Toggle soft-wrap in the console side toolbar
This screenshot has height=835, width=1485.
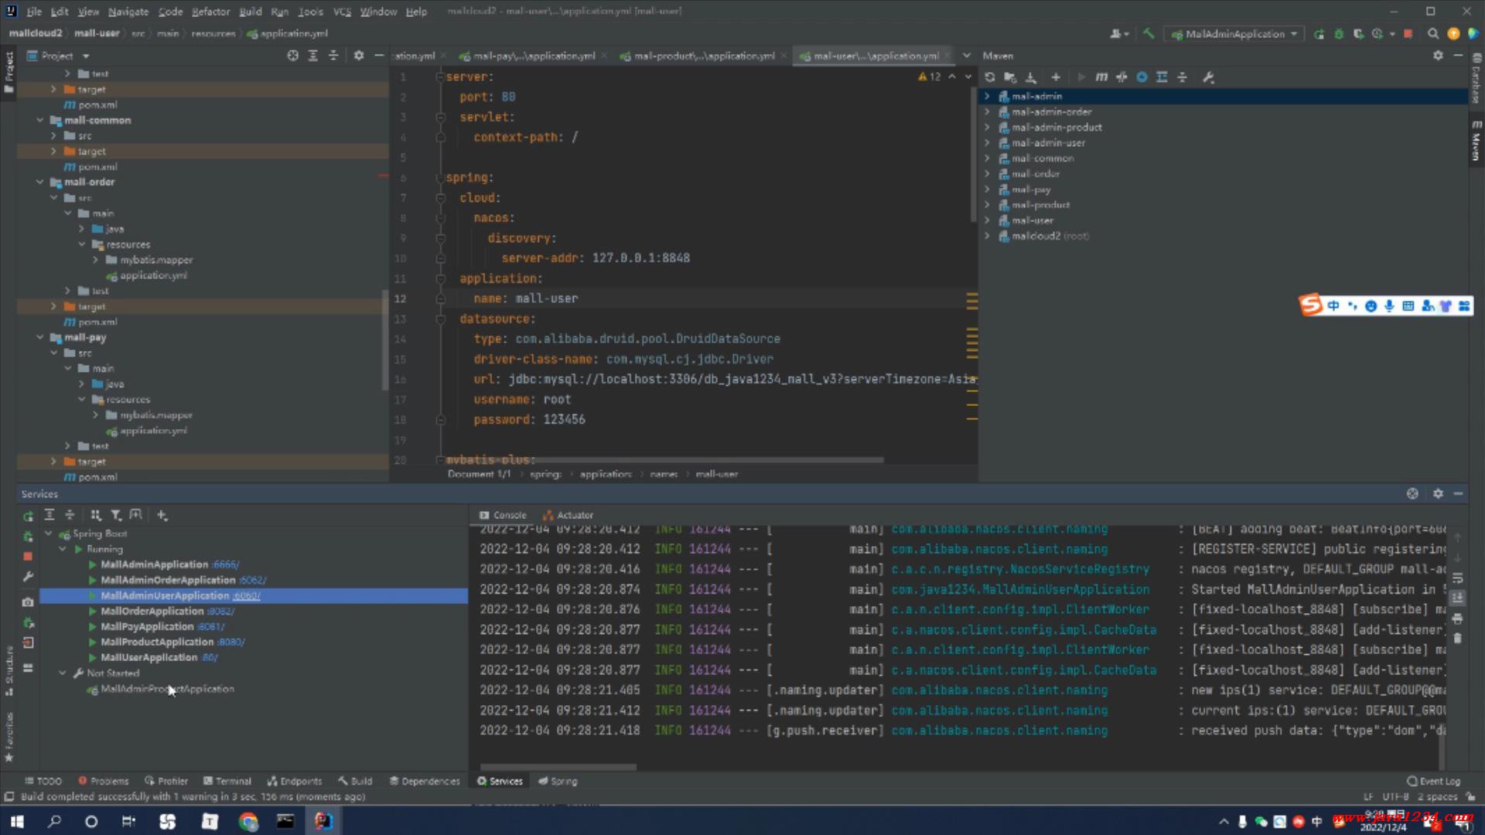pyautogui.click(x=1457, y=578)
